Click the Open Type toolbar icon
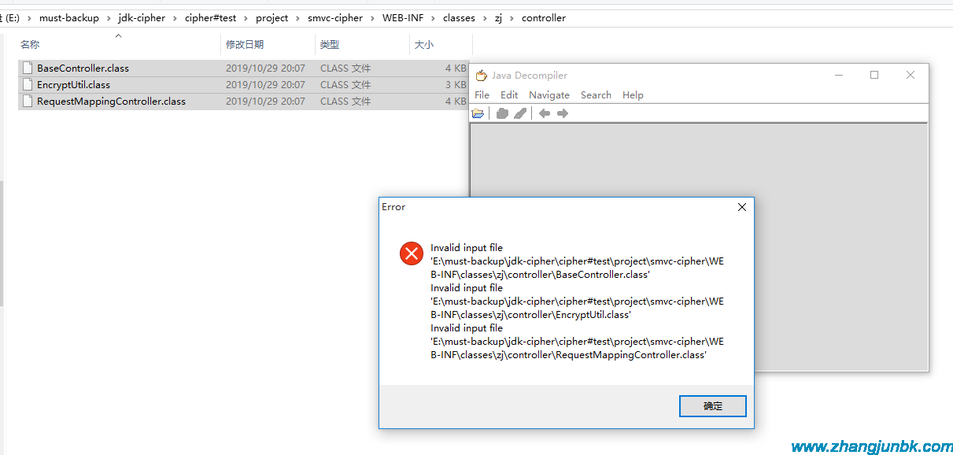The width and height of the screenshot is (953, 455). click(502, 113)
